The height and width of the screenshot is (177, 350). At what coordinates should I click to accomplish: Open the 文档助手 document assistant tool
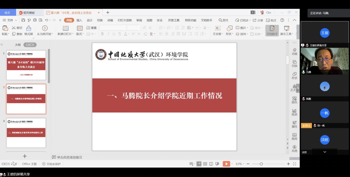pyautogui.click(x=272, y=30)
